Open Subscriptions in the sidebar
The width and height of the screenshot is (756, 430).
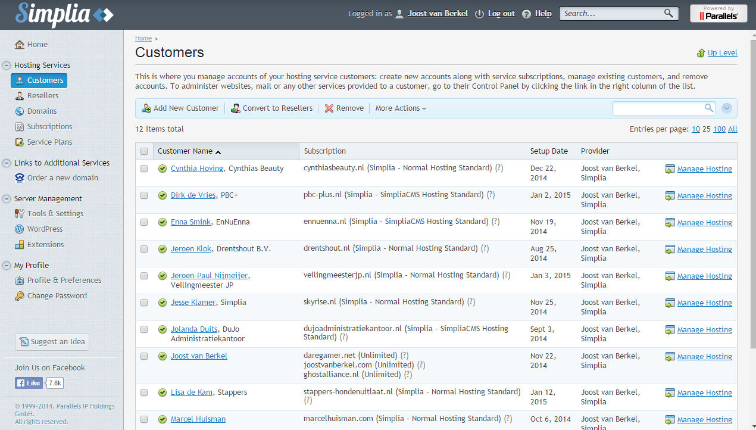tap(49, 127)
